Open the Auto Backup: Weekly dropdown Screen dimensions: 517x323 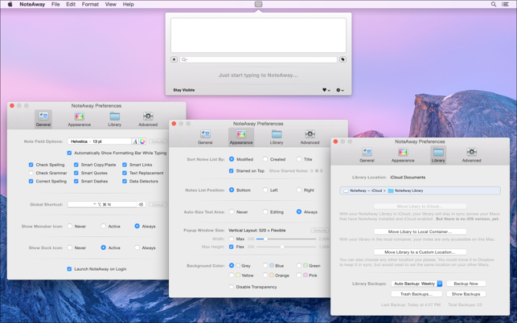(416, 284)
